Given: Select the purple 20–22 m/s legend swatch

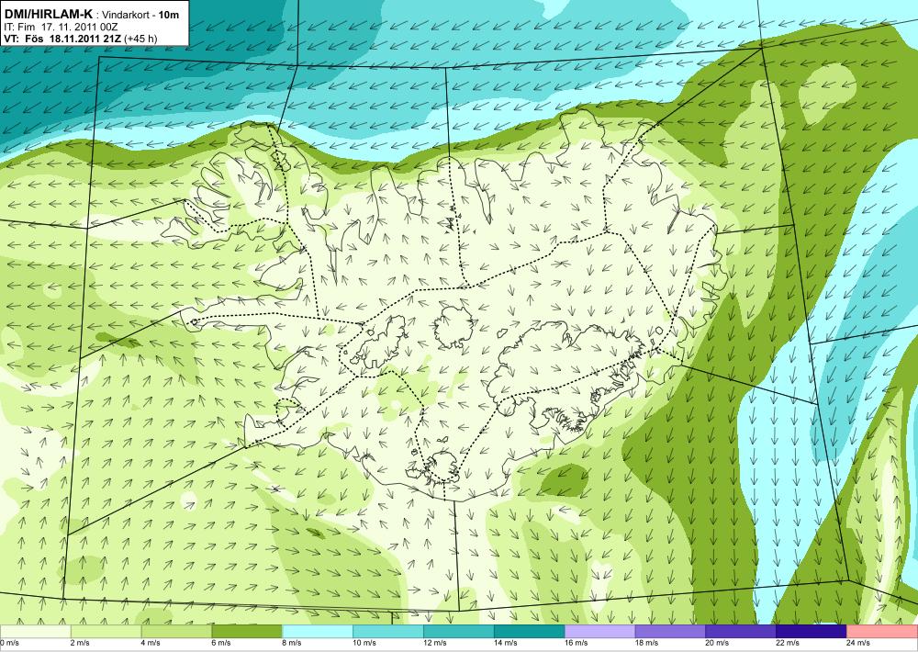Looking at the screenshot, I should 741,632.
